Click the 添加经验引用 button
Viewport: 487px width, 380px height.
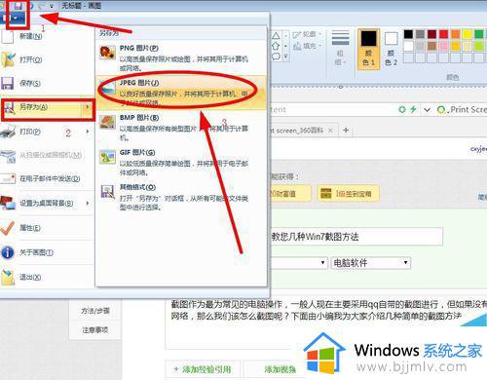pos(203,369)
